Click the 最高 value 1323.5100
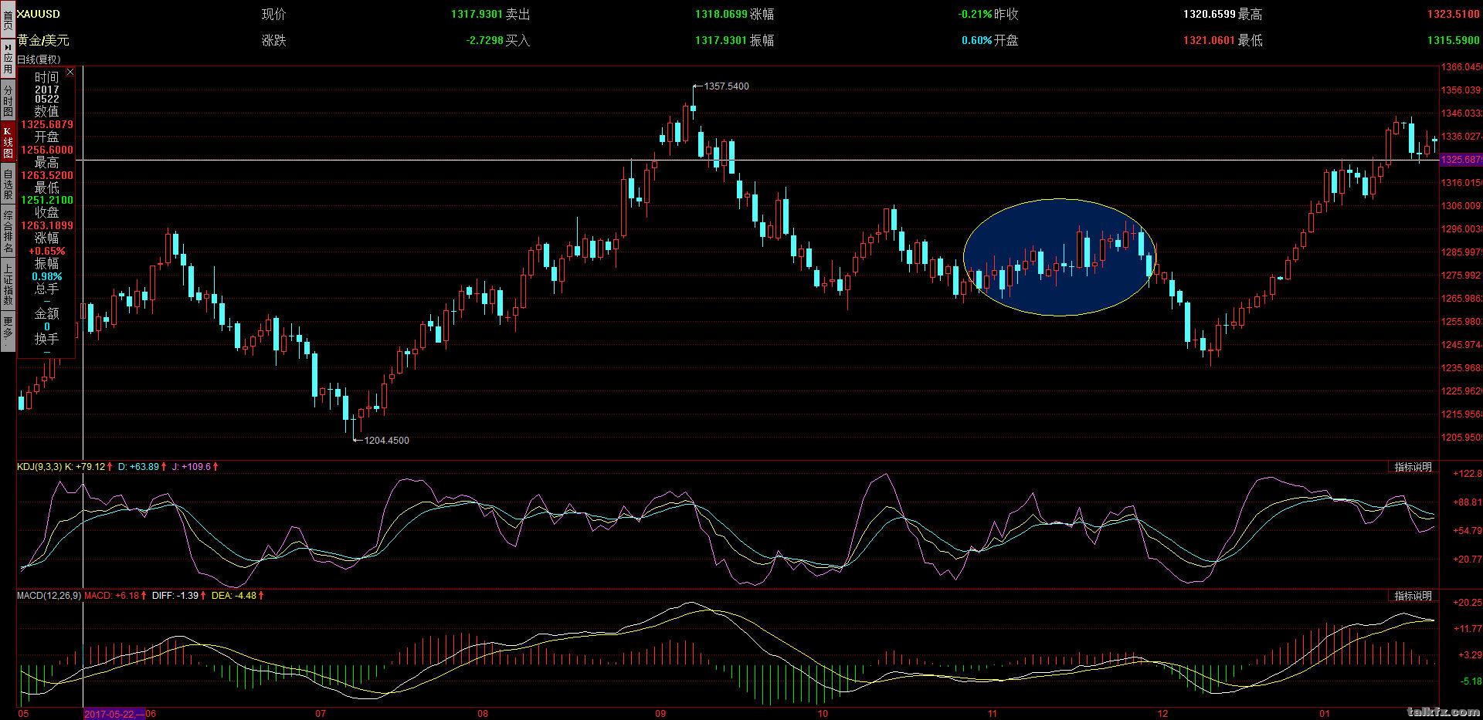This screenshot has height=720, width=1483. (x=1454, y=14)
